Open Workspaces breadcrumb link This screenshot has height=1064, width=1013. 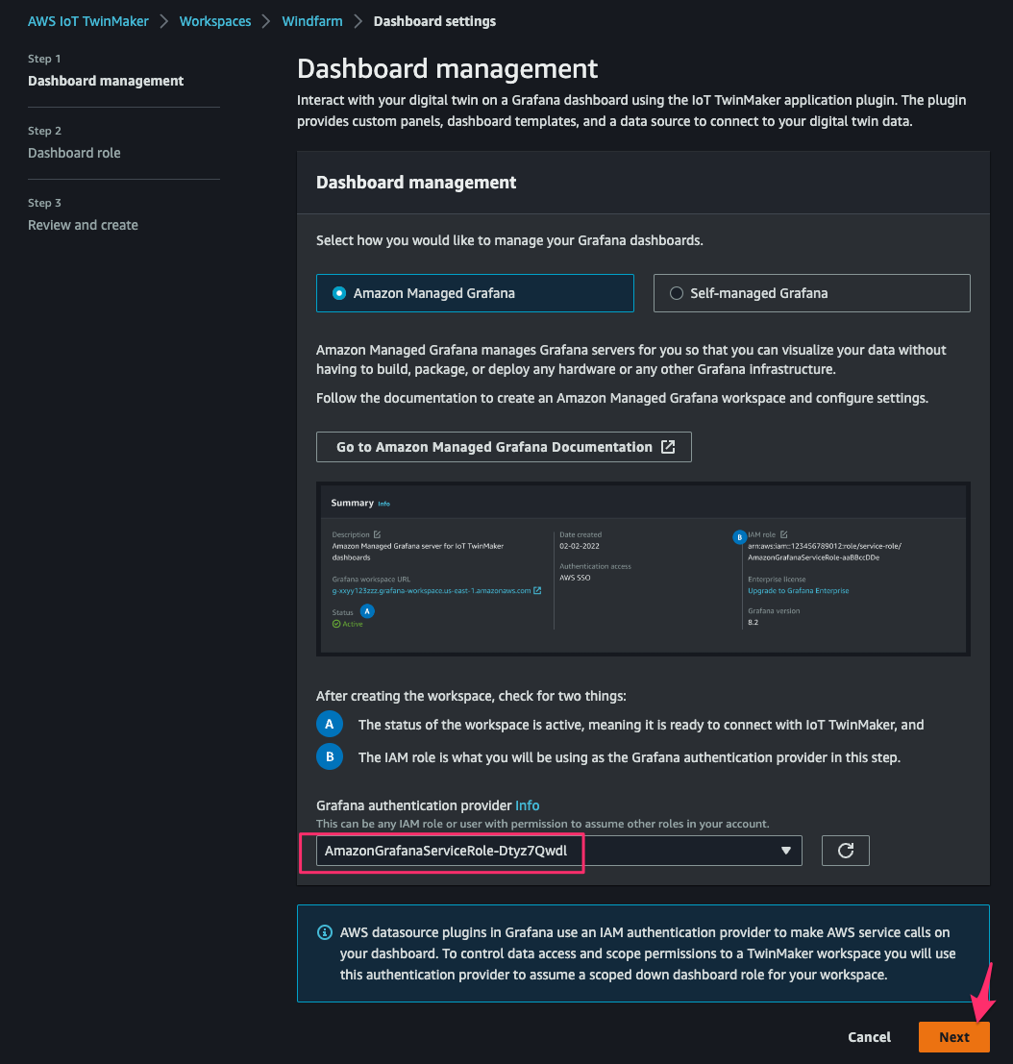[x=215, y=21]
